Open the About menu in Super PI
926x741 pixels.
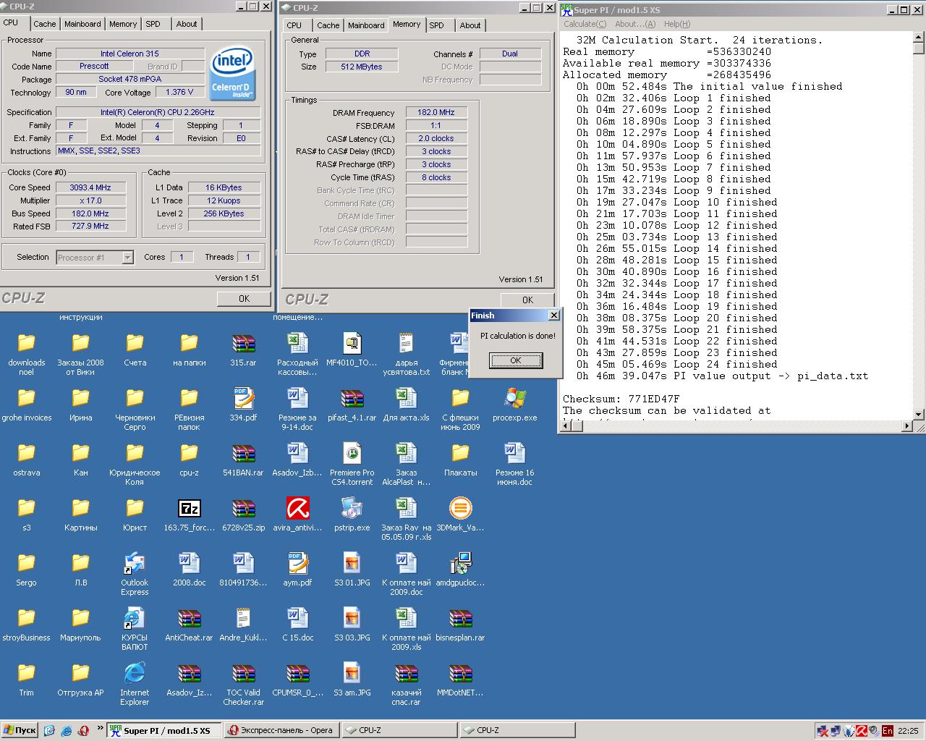click(635, 24)
